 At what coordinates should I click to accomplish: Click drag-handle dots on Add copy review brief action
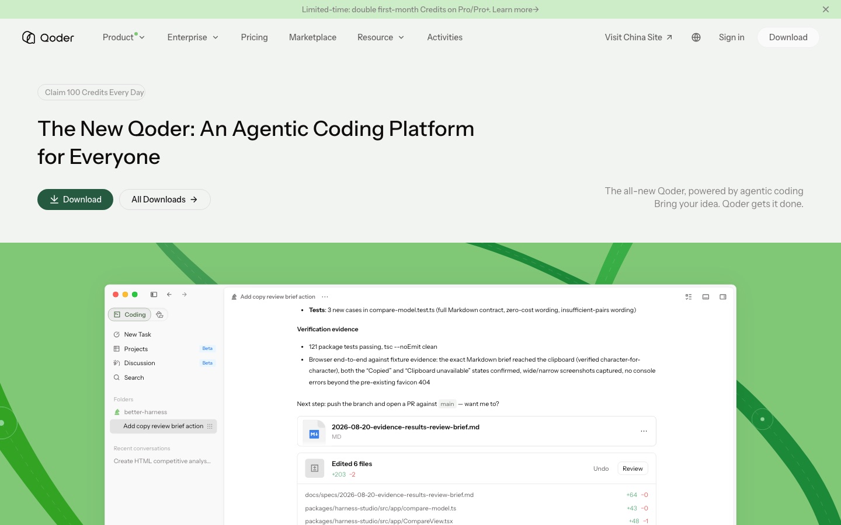click(210, 426)
